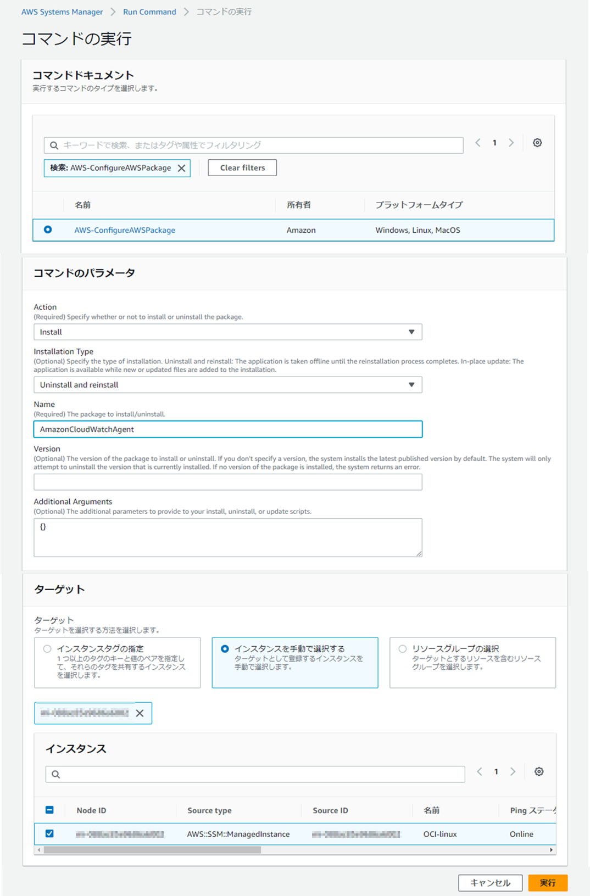Image resolution: width=590 pixels, height=896 pixels.
Task: Click AWS::SSM::ManagedInstance cell
Action: [x=238, y=834]
